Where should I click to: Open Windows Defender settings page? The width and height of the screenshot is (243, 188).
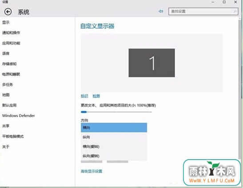click(x=19, y=116)
